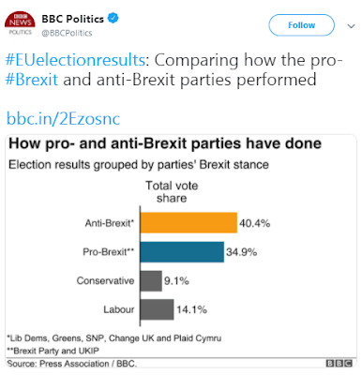Click the grey Conservative bar
This screenshot has height=375, width=362.
tap(151, 281)
